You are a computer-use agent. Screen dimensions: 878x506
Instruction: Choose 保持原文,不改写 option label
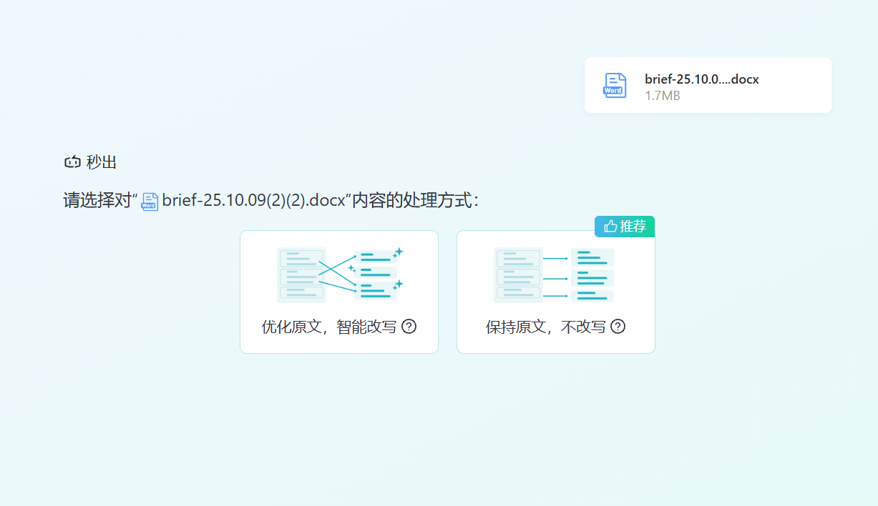click(545, 327)
